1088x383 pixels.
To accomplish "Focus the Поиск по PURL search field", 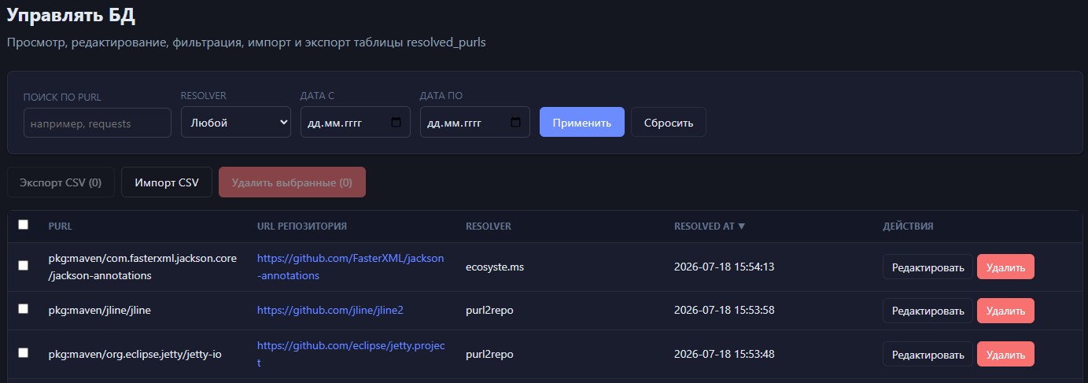I will [98, 123].
